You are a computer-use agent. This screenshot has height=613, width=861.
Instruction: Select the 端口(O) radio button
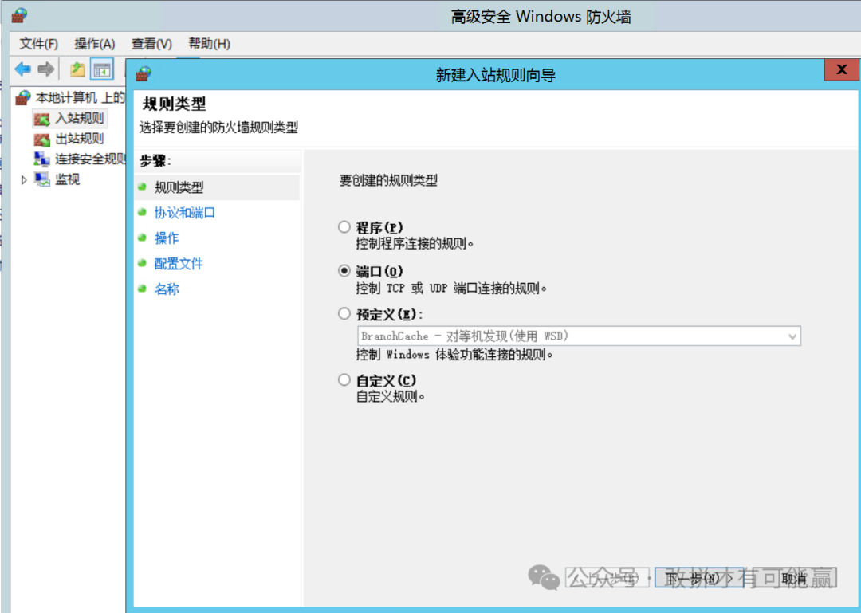344,271
